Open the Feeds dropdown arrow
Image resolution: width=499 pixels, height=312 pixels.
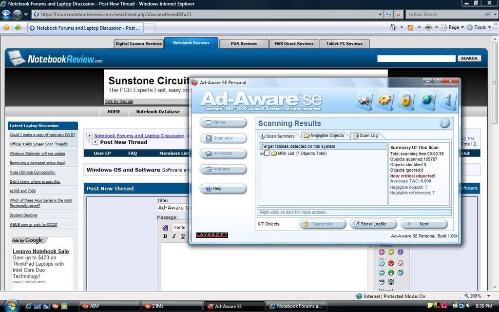point(419,27)
